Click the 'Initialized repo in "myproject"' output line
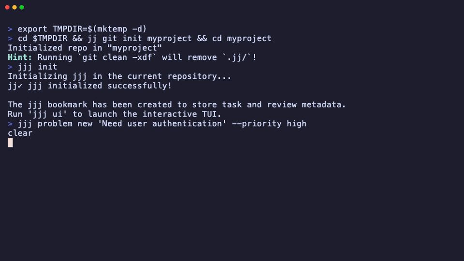This screenshot has height=261, width=464. [85, 48]
